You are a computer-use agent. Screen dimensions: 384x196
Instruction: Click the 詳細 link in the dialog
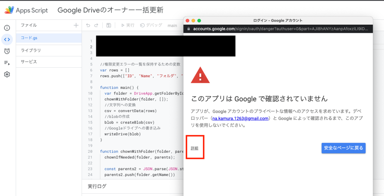pyautogui.click(x=195, y=148)
